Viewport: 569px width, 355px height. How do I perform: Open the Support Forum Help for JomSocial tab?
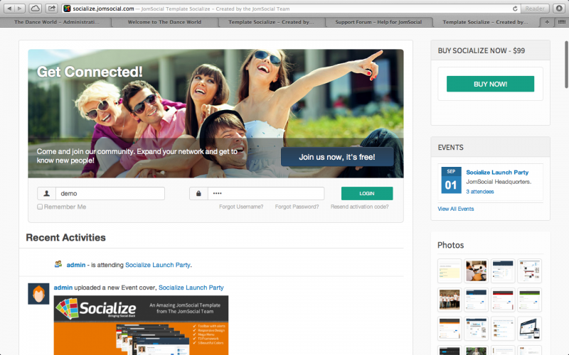click(378, 22)
